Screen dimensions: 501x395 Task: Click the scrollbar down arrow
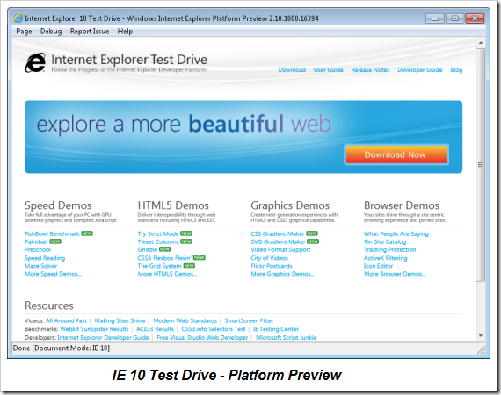tap(481, 335)
